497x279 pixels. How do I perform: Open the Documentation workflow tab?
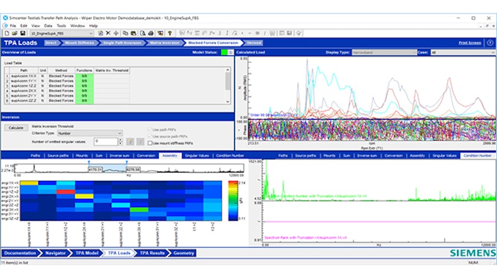click(x=20, y=253)
